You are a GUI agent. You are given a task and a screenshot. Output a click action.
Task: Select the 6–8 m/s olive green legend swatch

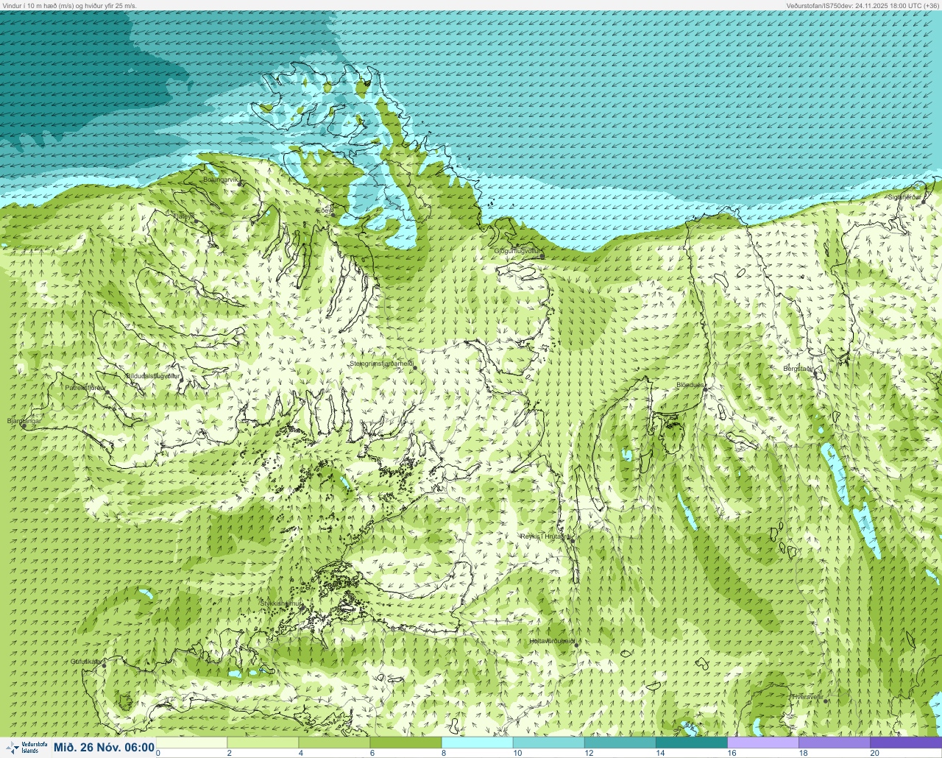(x=406, y=743)
